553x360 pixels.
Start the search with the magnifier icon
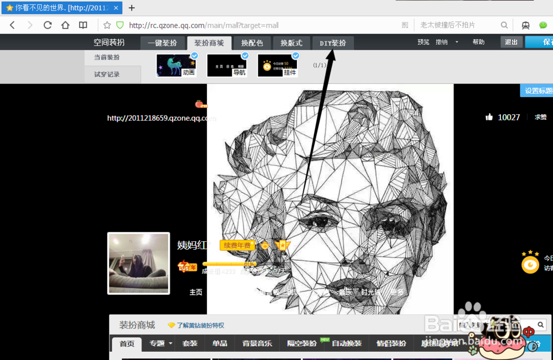[x=504, y=25]
